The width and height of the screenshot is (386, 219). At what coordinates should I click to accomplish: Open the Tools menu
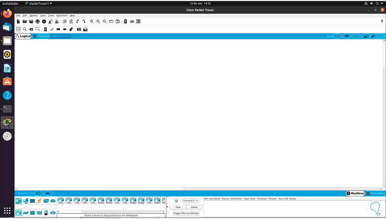click(x=51, y=15)
